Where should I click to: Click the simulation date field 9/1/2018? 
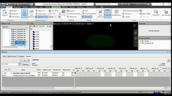pos(10,64)
